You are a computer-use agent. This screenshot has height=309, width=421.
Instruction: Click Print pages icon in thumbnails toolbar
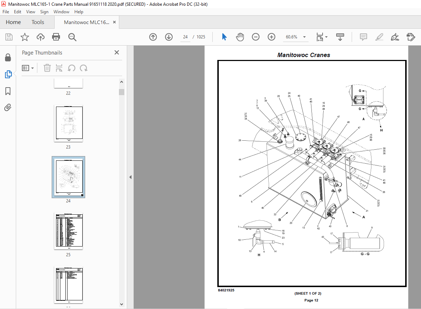tap(59, 68)
